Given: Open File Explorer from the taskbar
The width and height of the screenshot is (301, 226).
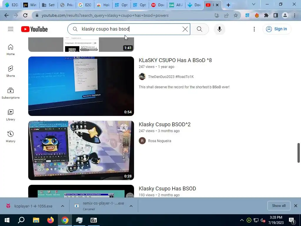Looking at the screenshot, I should 36,220.
